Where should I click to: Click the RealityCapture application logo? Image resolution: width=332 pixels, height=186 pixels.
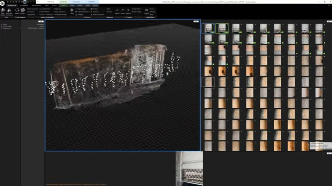point(3,3)
